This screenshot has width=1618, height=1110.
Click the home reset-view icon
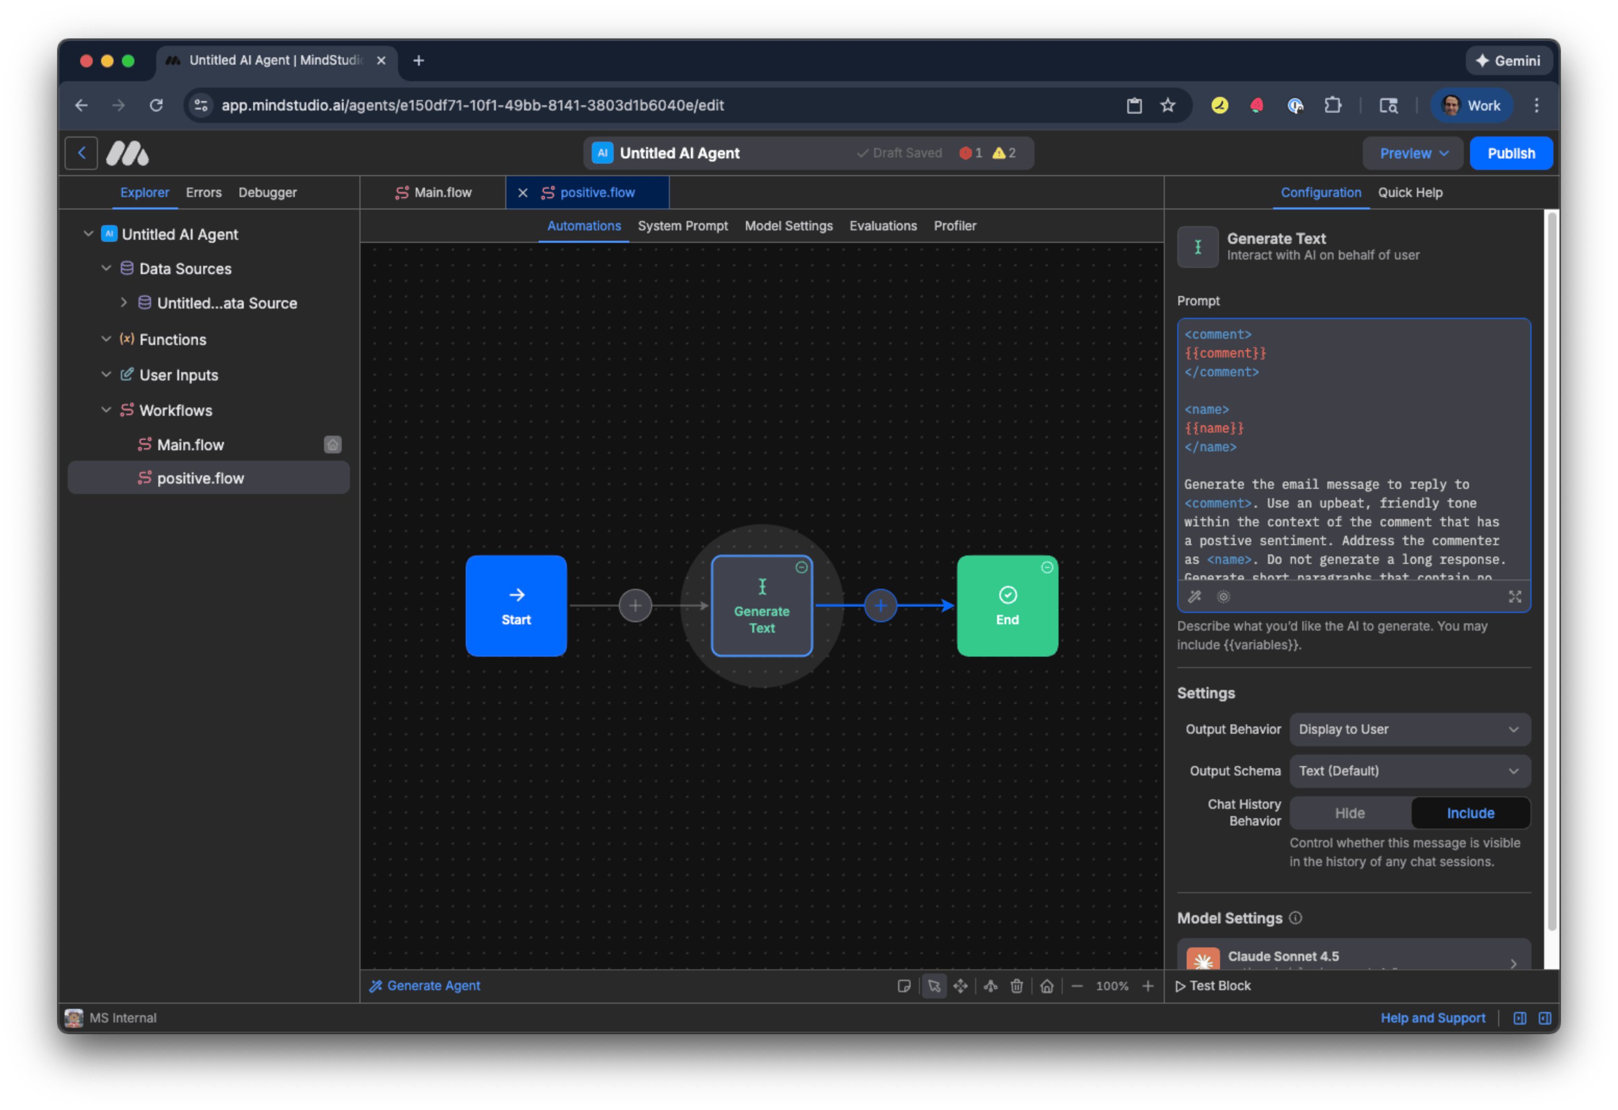(x=1047, y=986)
